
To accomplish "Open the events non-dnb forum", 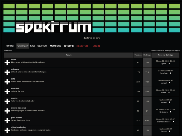I will 19,108.
